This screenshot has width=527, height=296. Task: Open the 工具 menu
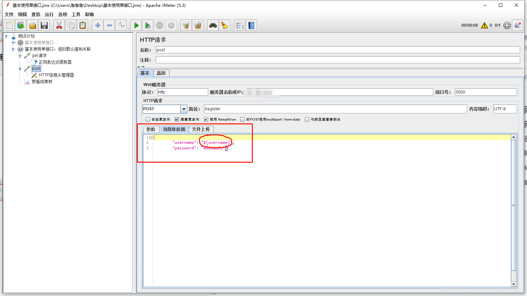(x=76, y=14)
